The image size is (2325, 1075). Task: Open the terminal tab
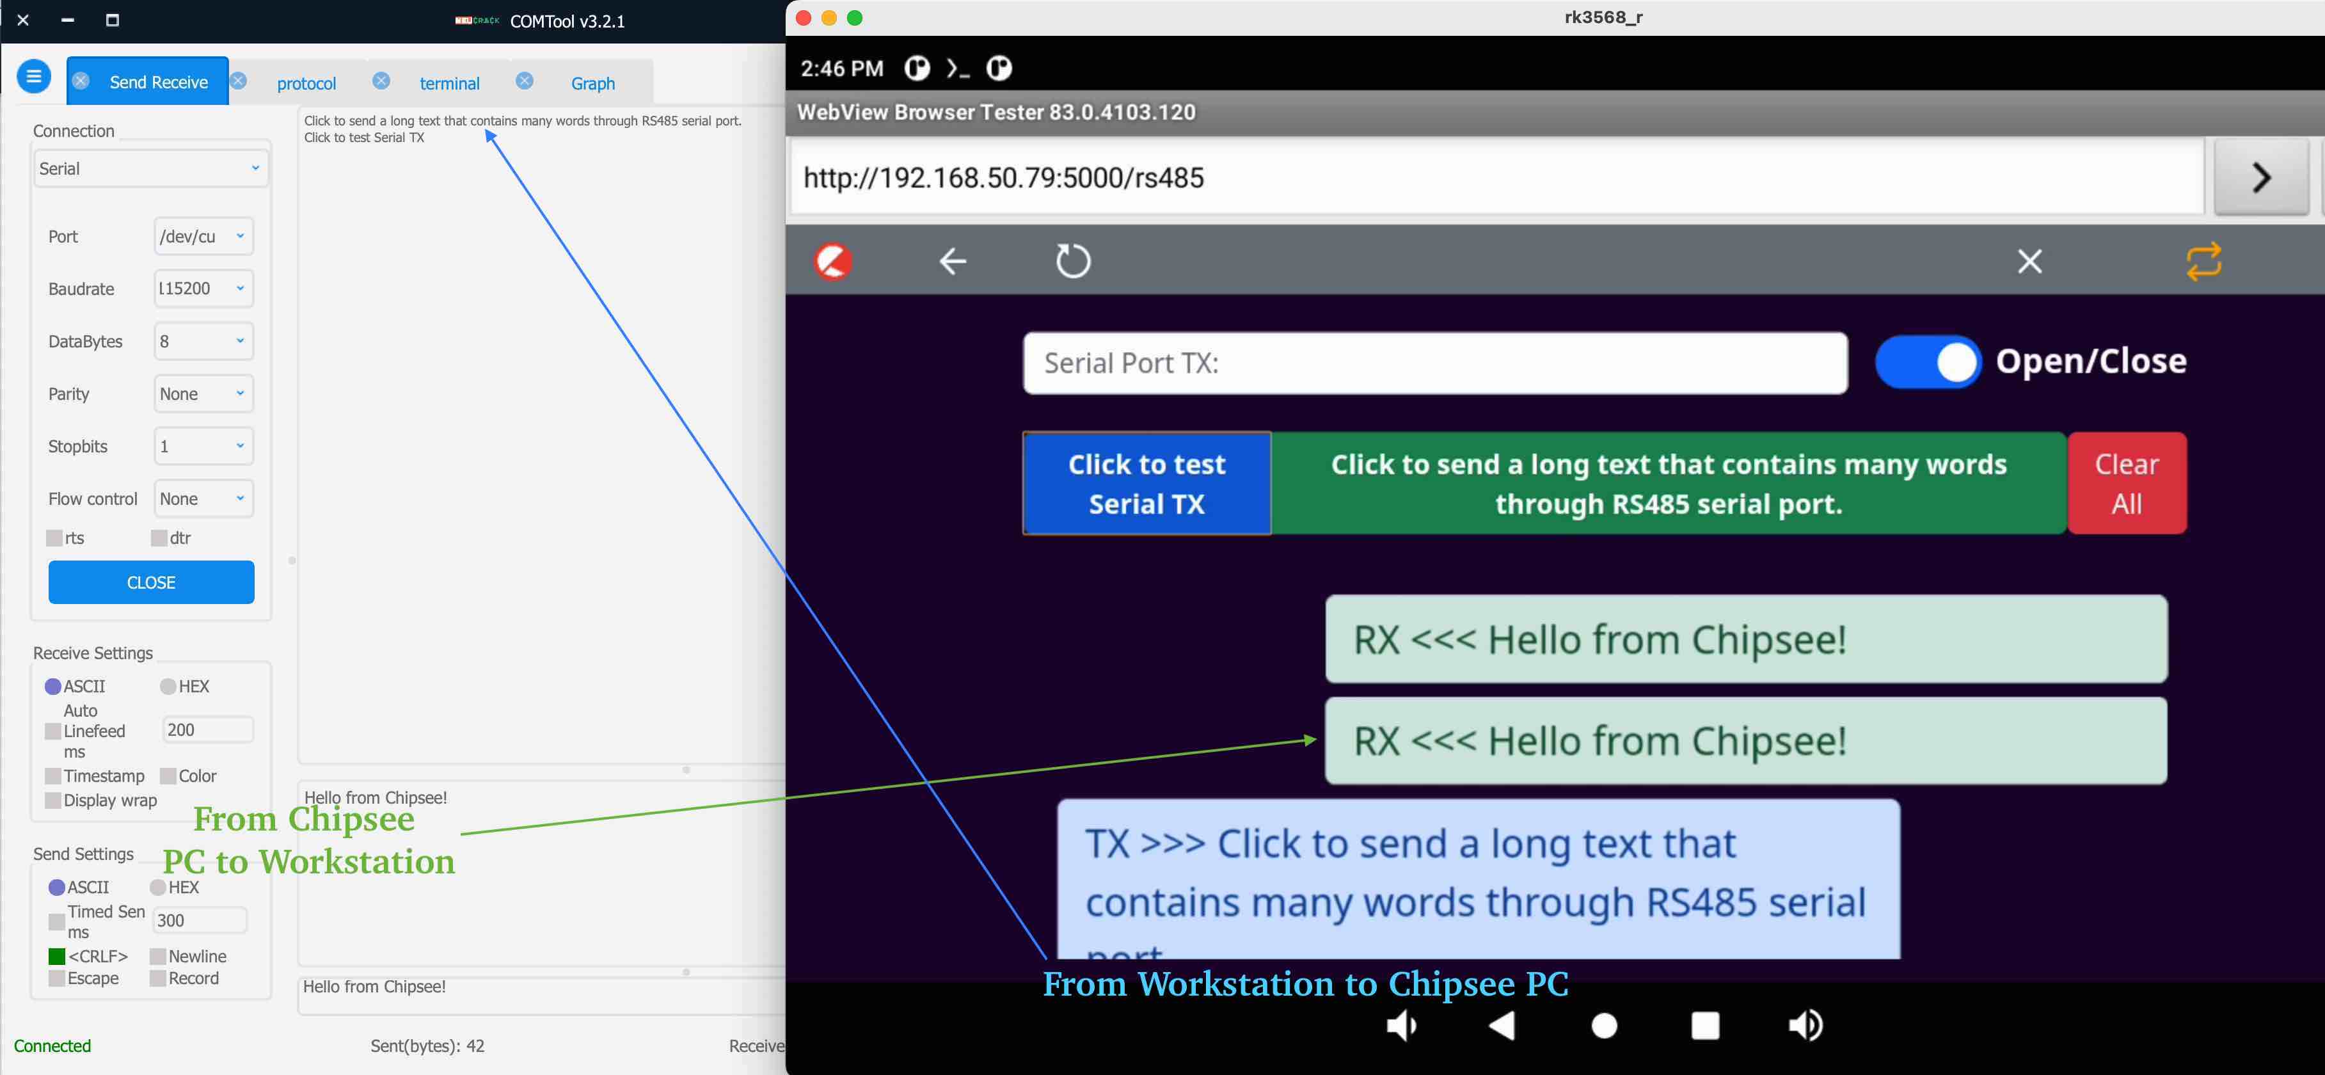[x=450, y=83]
